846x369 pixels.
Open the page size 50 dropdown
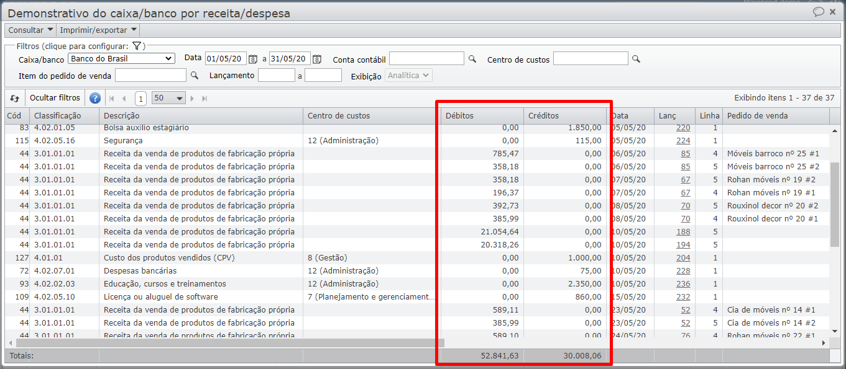tap(169, 98)
